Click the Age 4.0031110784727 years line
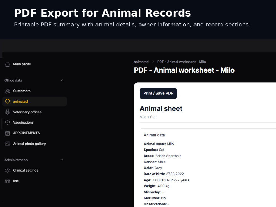This screenshot has width=276, height=207. point(166,180)
